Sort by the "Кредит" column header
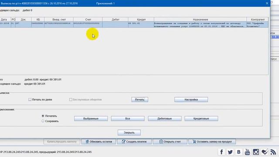Image resolution: width=279 pixels, height=157 pixels. tap(141, 20)
